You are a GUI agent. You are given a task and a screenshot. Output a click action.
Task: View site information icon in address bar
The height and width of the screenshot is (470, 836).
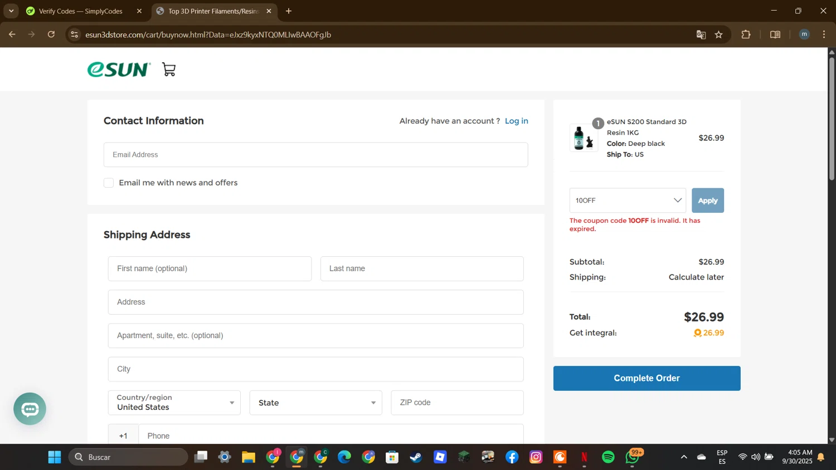pyautogui.click(x=75, y=35)
